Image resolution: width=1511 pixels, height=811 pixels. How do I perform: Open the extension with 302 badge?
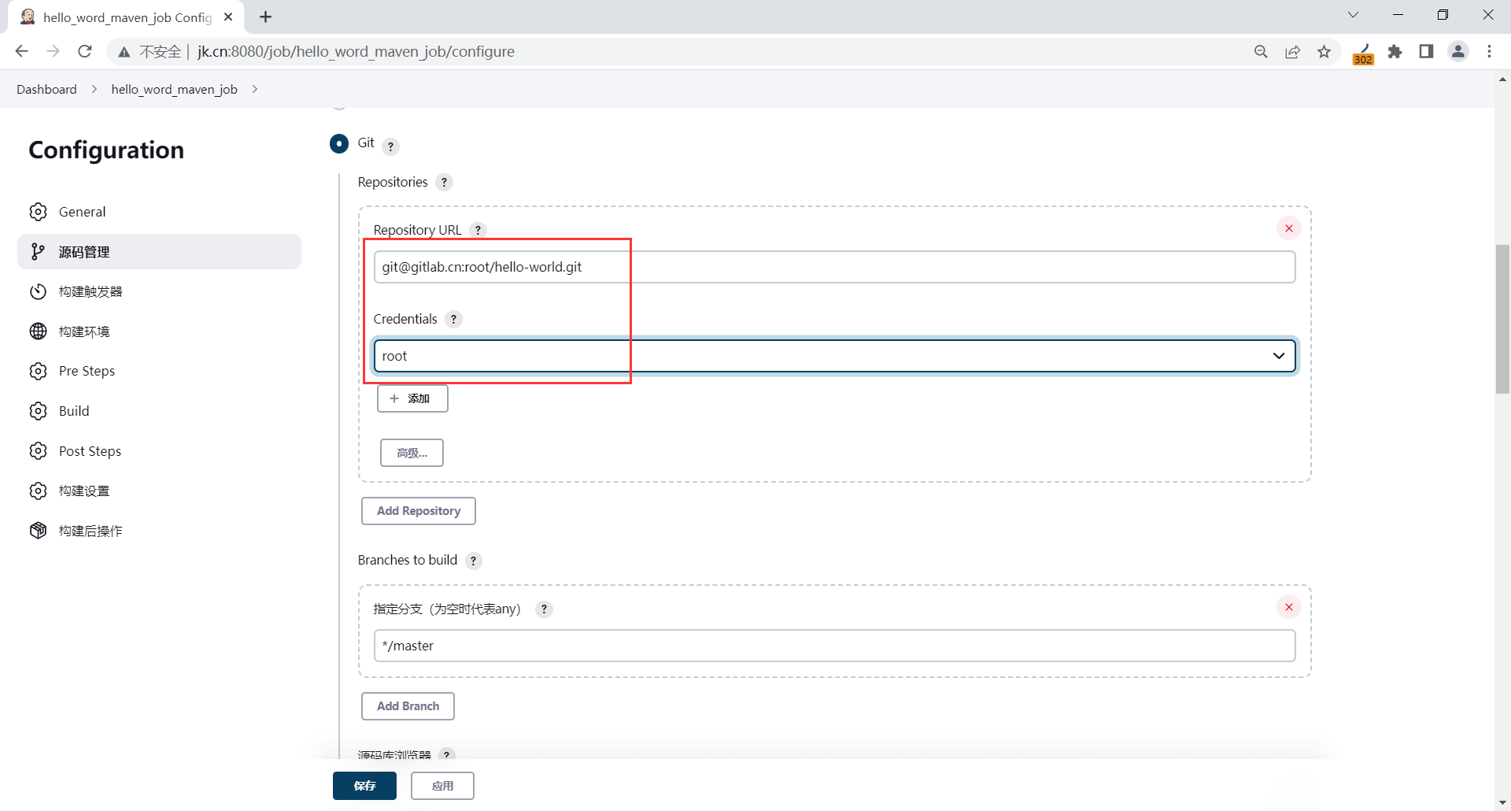pyautogui.click(x=1363, y=54)
